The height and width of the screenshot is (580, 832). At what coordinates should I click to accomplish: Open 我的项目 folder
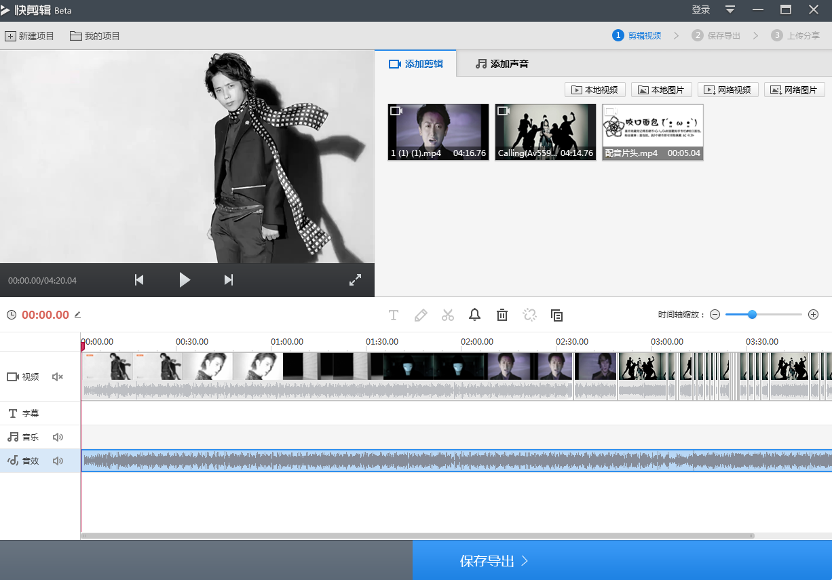(95, 36)
